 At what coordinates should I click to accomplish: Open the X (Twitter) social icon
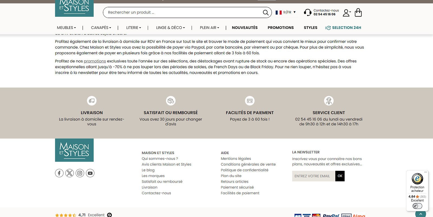click(70, 173)
